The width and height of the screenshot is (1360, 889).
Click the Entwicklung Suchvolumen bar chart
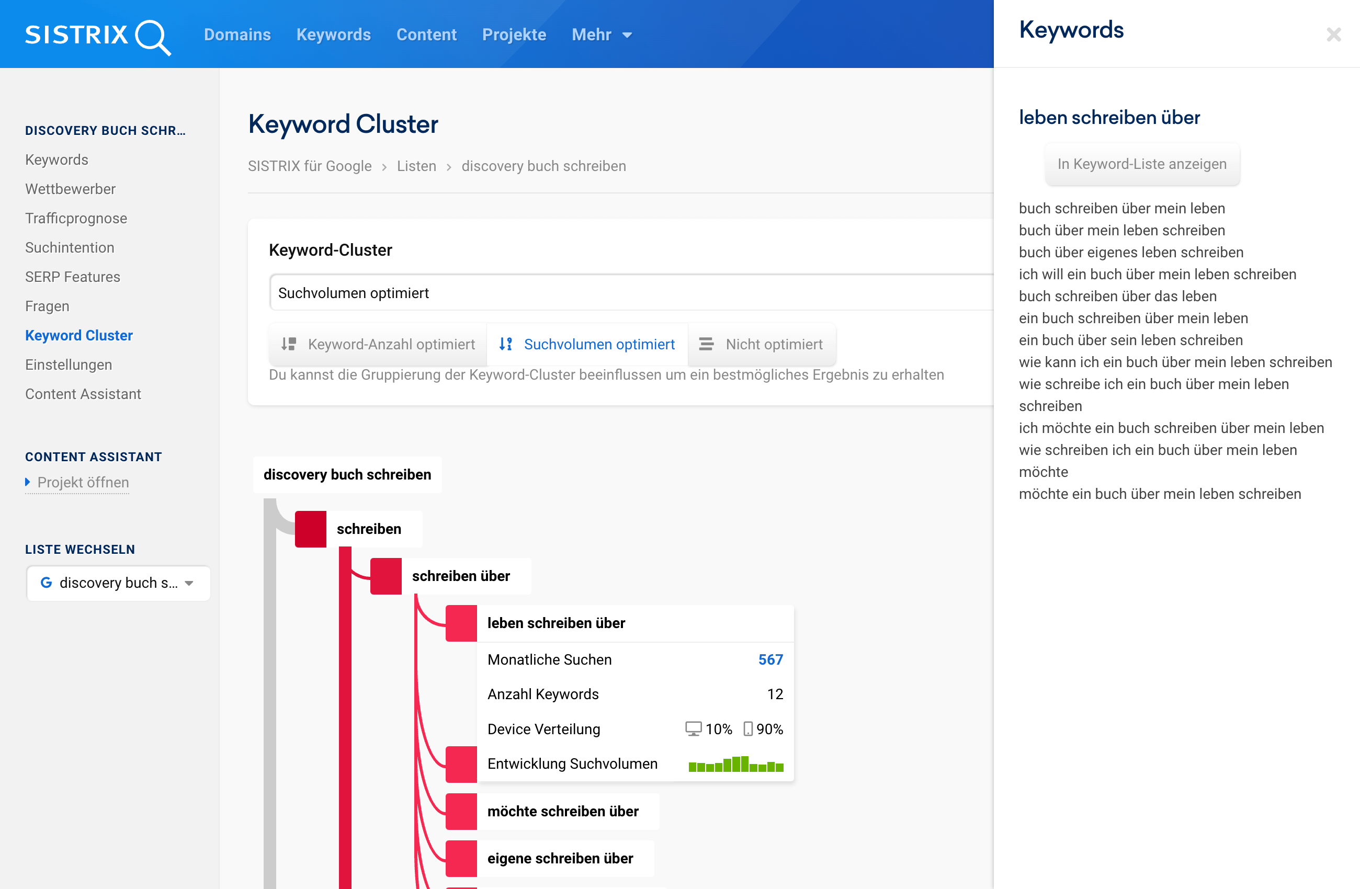tap(736, 764)
